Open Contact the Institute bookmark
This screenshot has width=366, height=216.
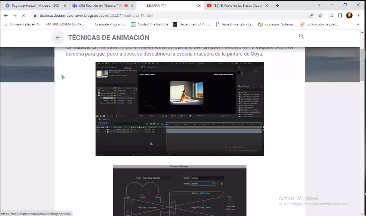point(149,24)
